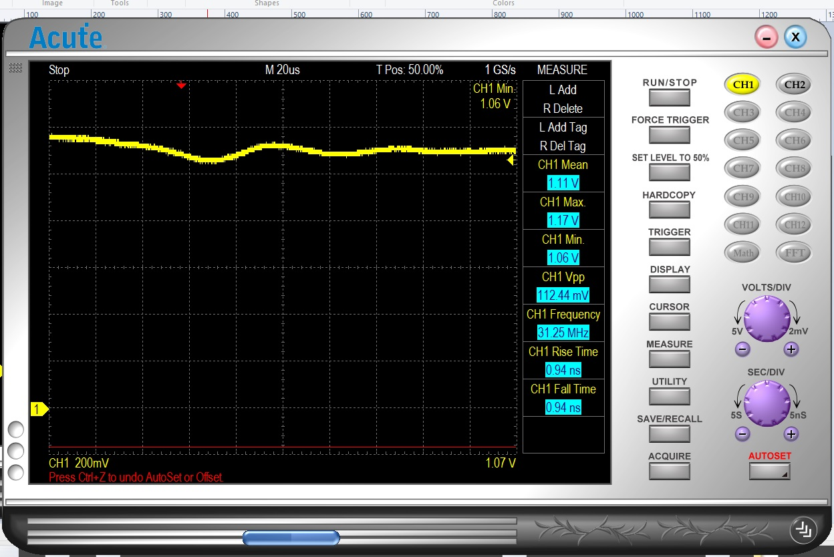Click the top round button on left edge
This screenshot has width=834, height=557.
pos(15,429)
